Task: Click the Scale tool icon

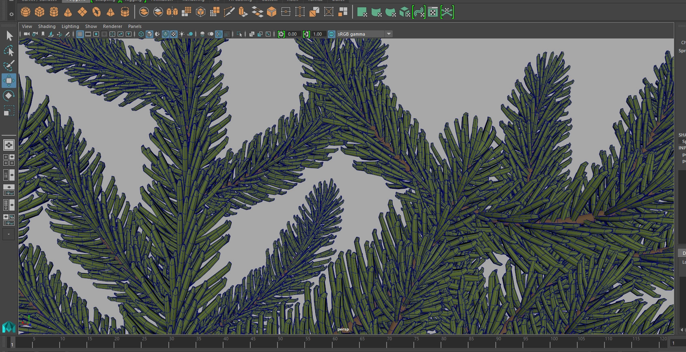Action: (x=9, y=111)
